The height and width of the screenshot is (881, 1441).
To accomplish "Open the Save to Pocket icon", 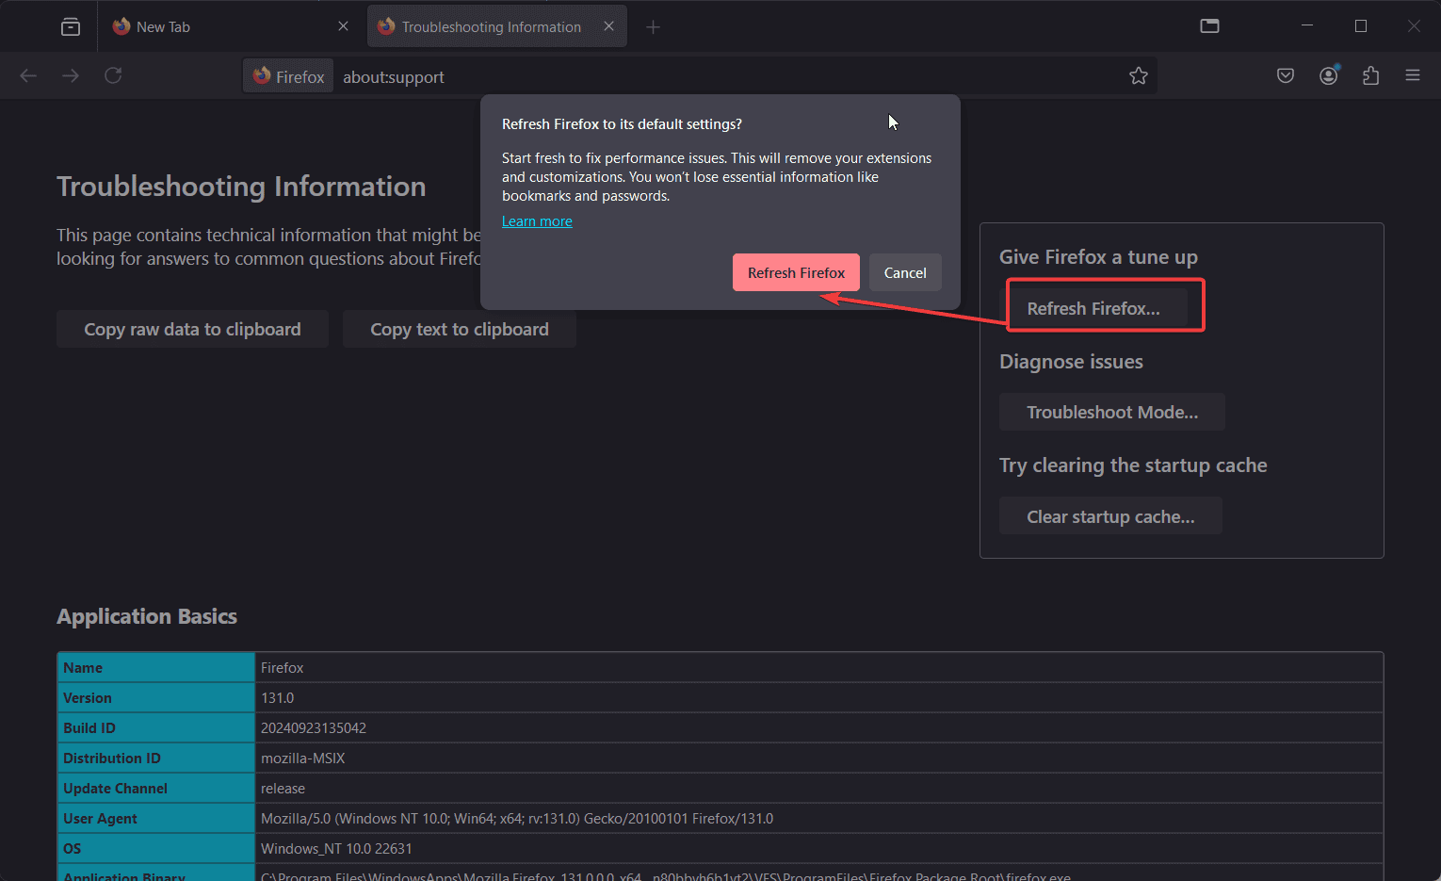I will [1286, 75].
